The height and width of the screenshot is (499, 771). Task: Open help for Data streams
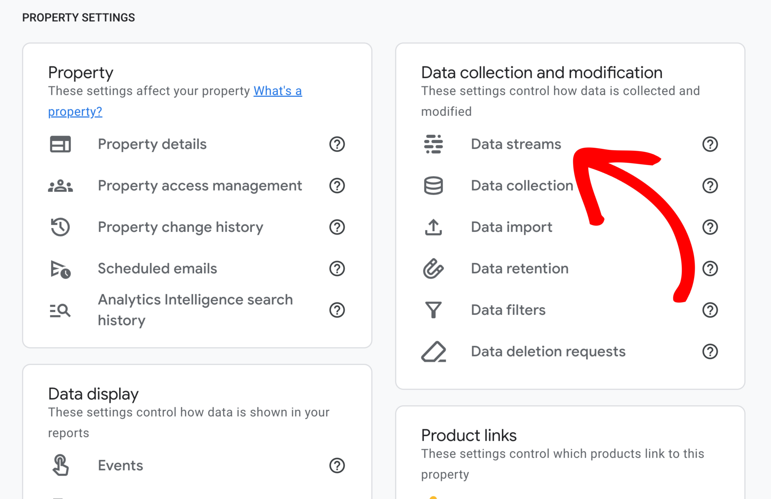pos(710,144)
